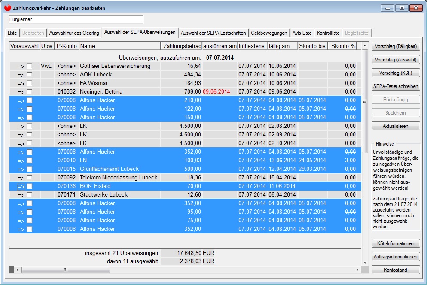Click P-Konto 070171 cell
This screenshot has height=285, width=427.
pyautogui.click(x=67, y=194)
